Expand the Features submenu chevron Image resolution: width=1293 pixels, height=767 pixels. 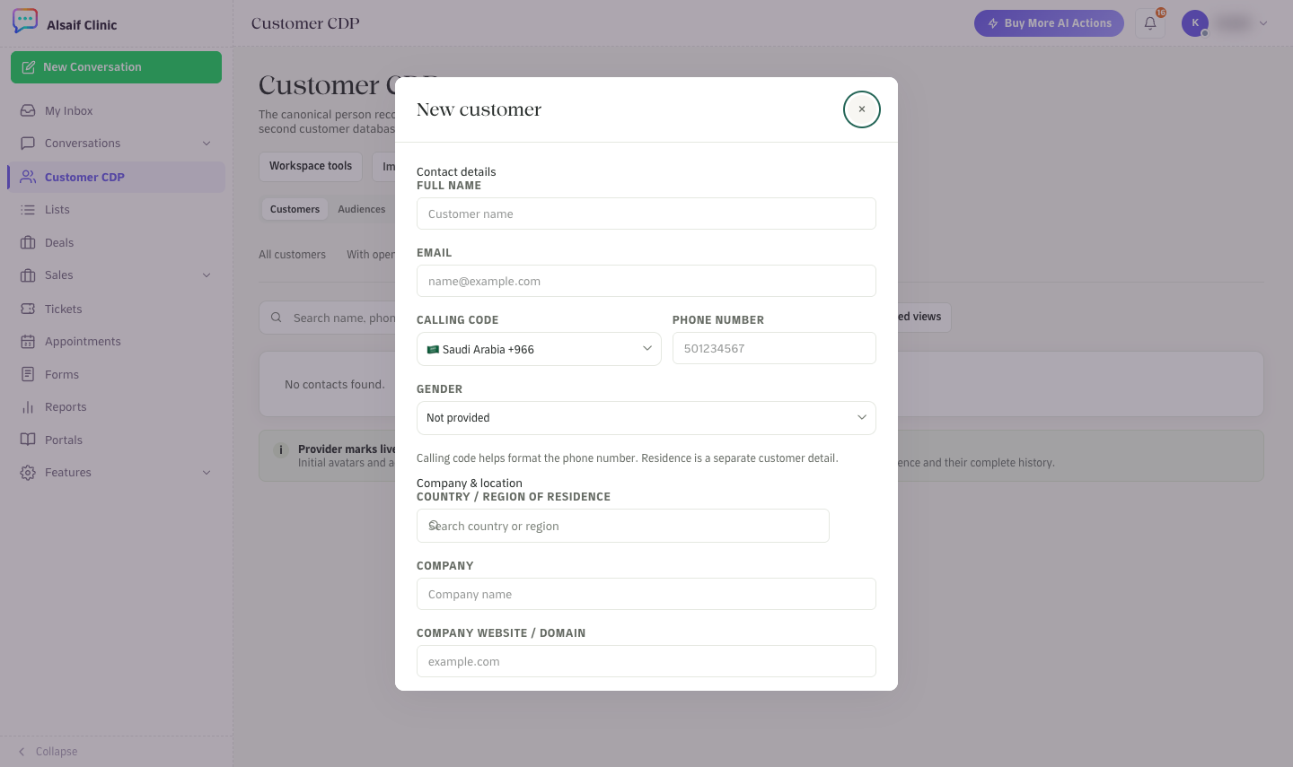(x=207, y=473)
